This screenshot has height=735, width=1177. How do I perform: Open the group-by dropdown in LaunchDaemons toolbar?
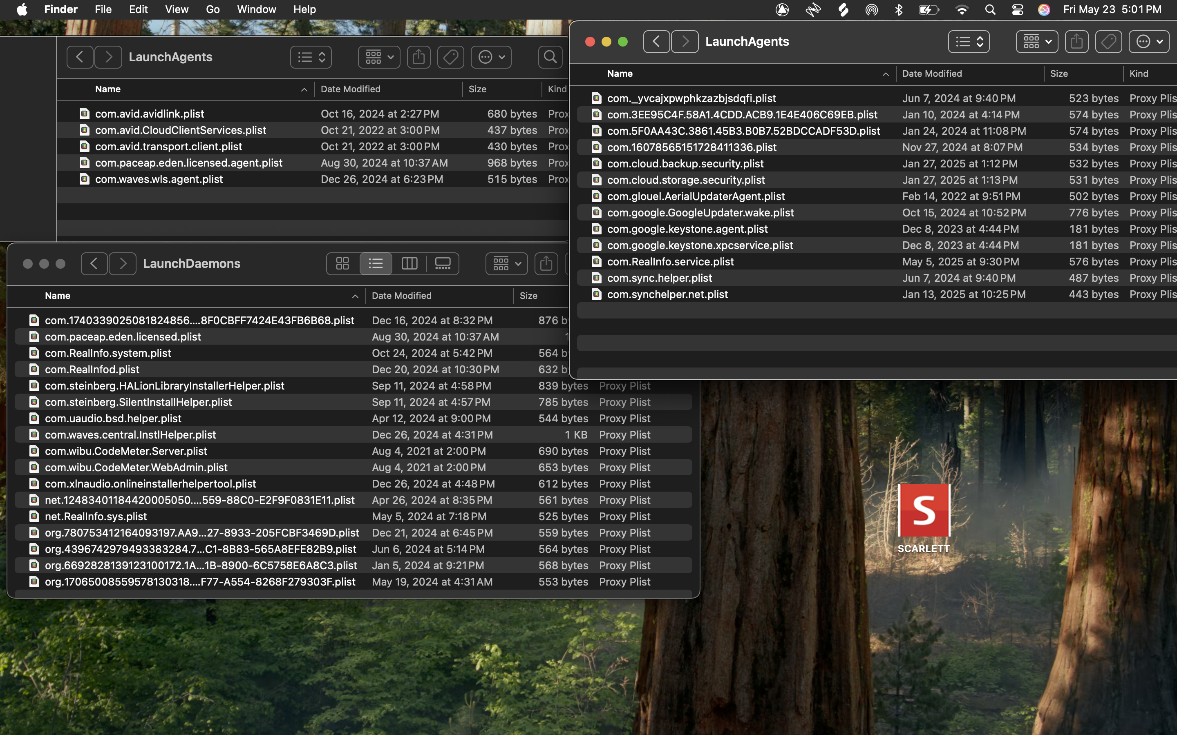tap(506, 263)
